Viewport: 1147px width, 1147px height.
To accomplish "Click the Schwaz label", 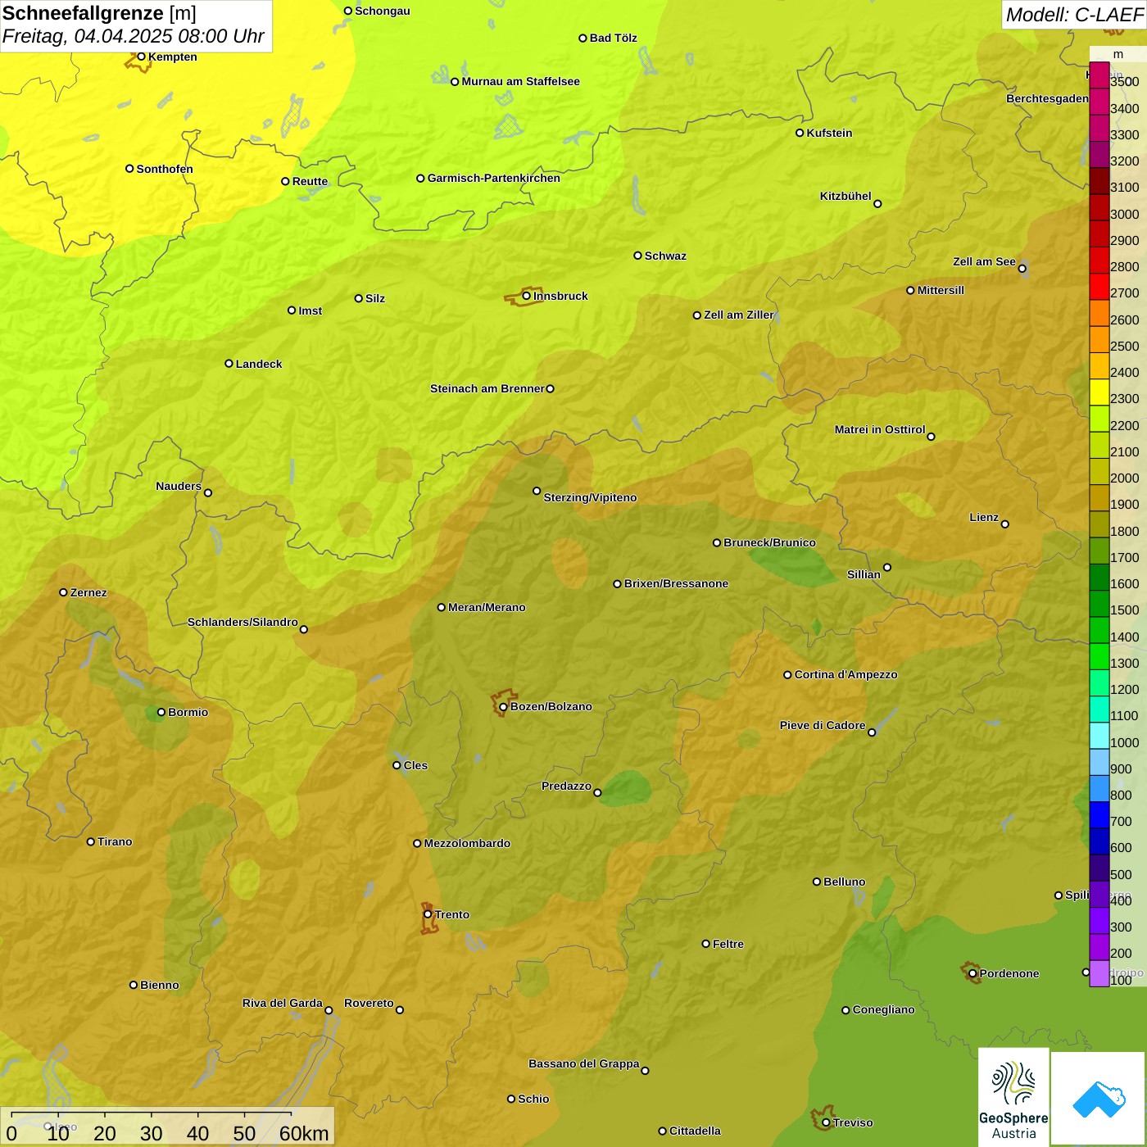I will click(666, 256).
